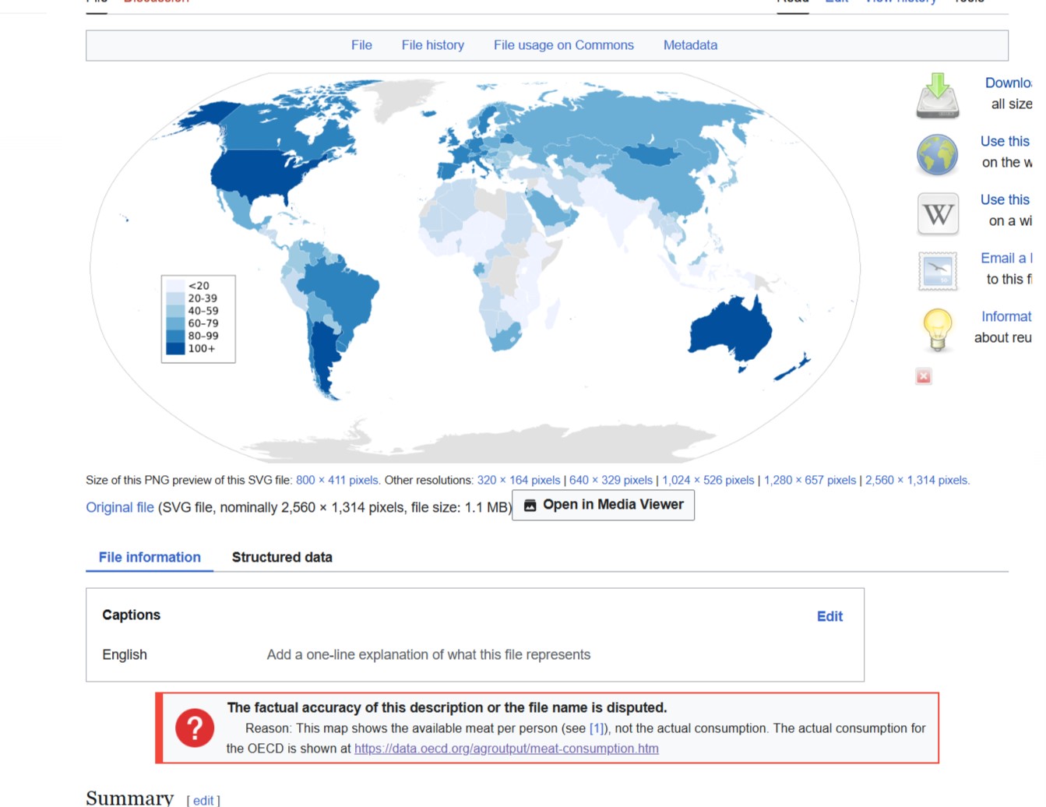Image resolution: width=1046 pixels, height=807 pixels.
Task: Switch to Structured data tab
Action: tap(282, 557)
